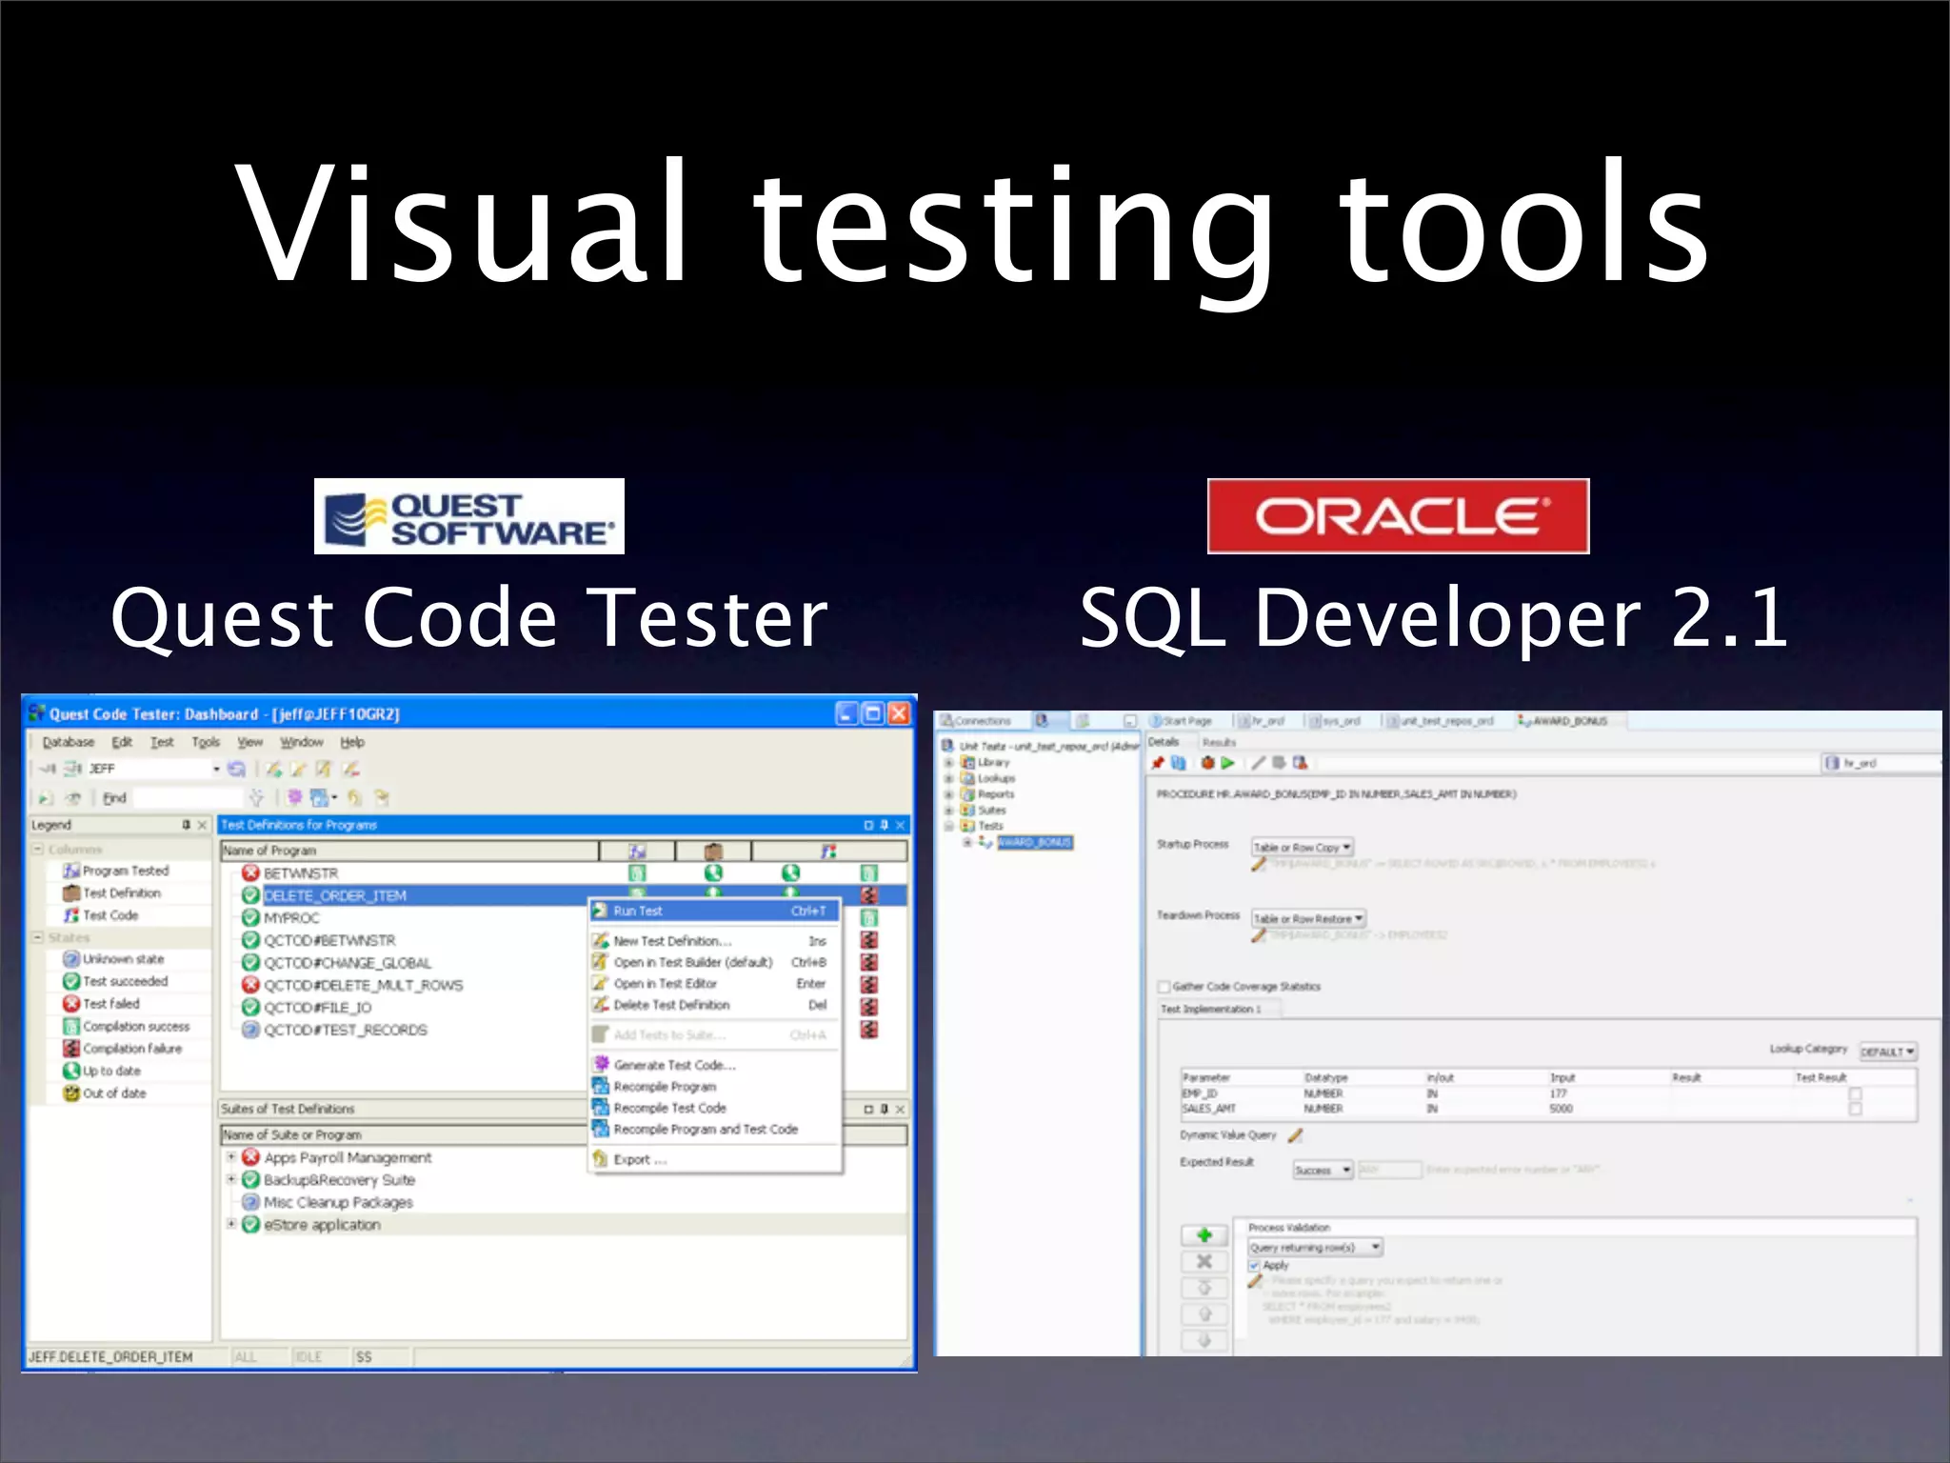
Task: Enable Gather Code Coverage Statistics checkbox
Action: [1164, 987]
